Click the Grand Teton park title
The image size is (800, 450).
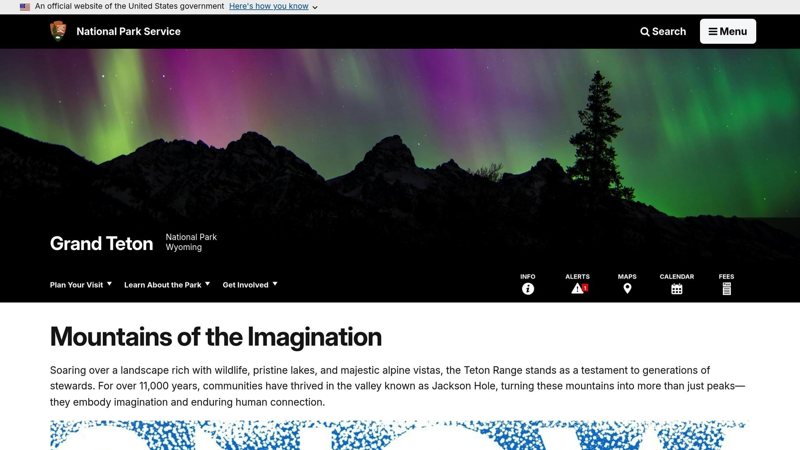point(102,243)
